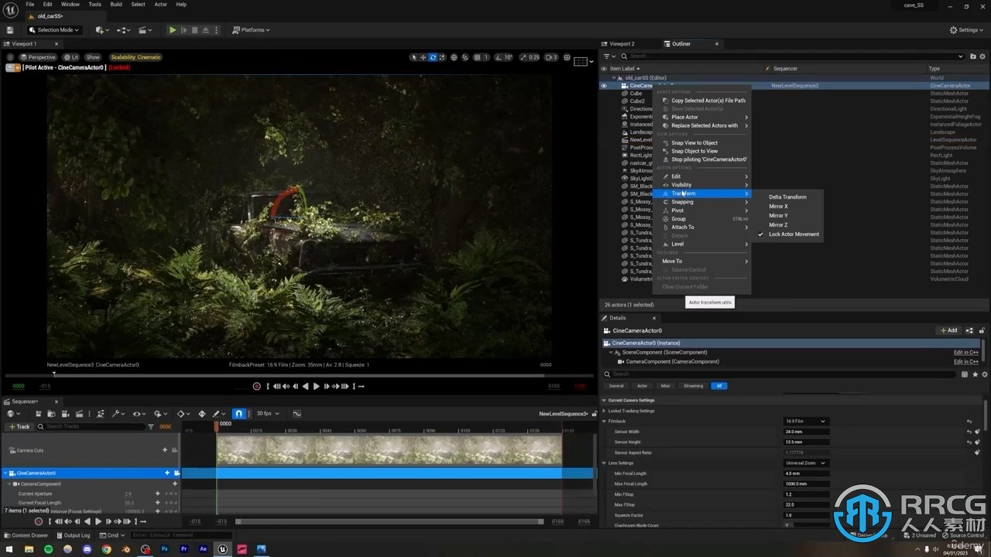Open Scalability: Cinematic settings
The width and height of the screenshot is (991, 557).
[x=135, y=57]
